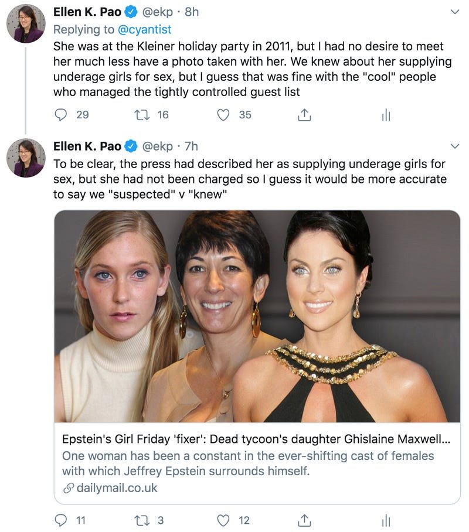469x532 pixels.
Task: Retweet the second tweet with 3 retweets
Action: point(142,520)
